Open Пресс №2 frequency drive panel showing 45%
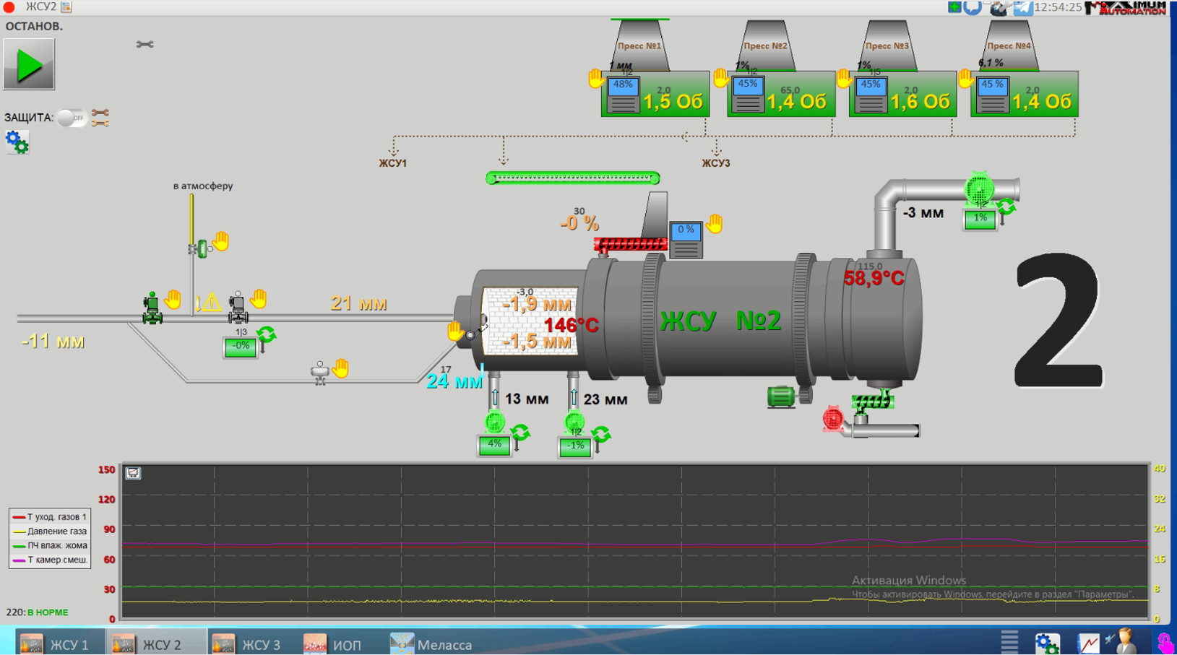This screenshot has width=1177, height=655. [x=748, y=95]
